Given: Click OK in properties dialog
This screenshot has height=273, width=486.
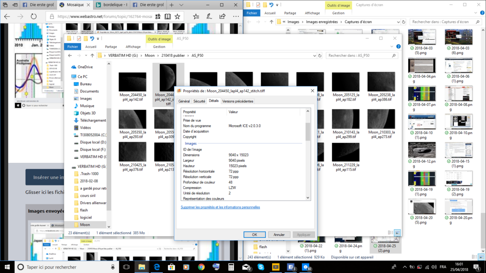Looking at the screenshot, I should tap(254, 235).
